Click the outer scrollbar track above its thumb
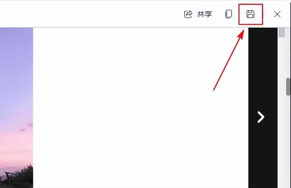 pyautogui.click(x=288, y=53)
